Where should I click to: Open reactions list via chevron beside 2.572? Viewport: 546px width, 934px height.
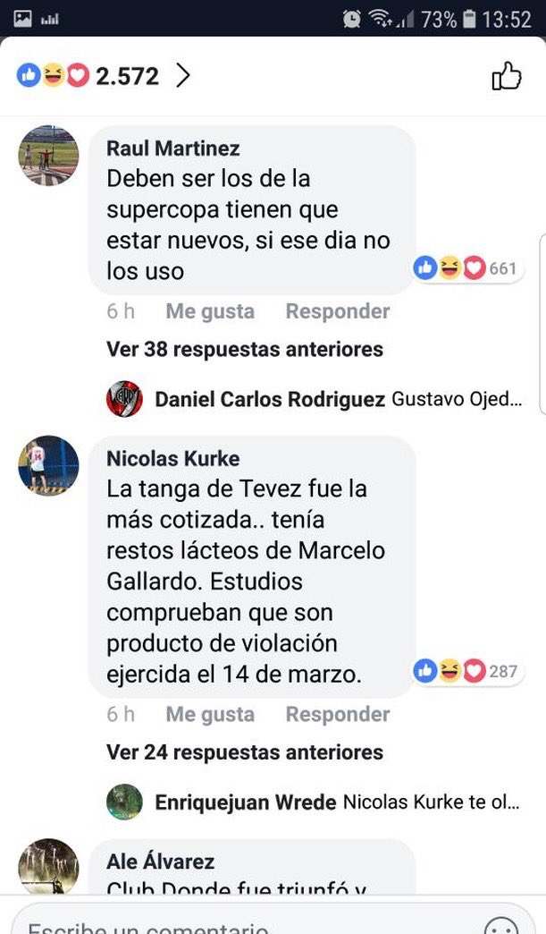(183, 76)
